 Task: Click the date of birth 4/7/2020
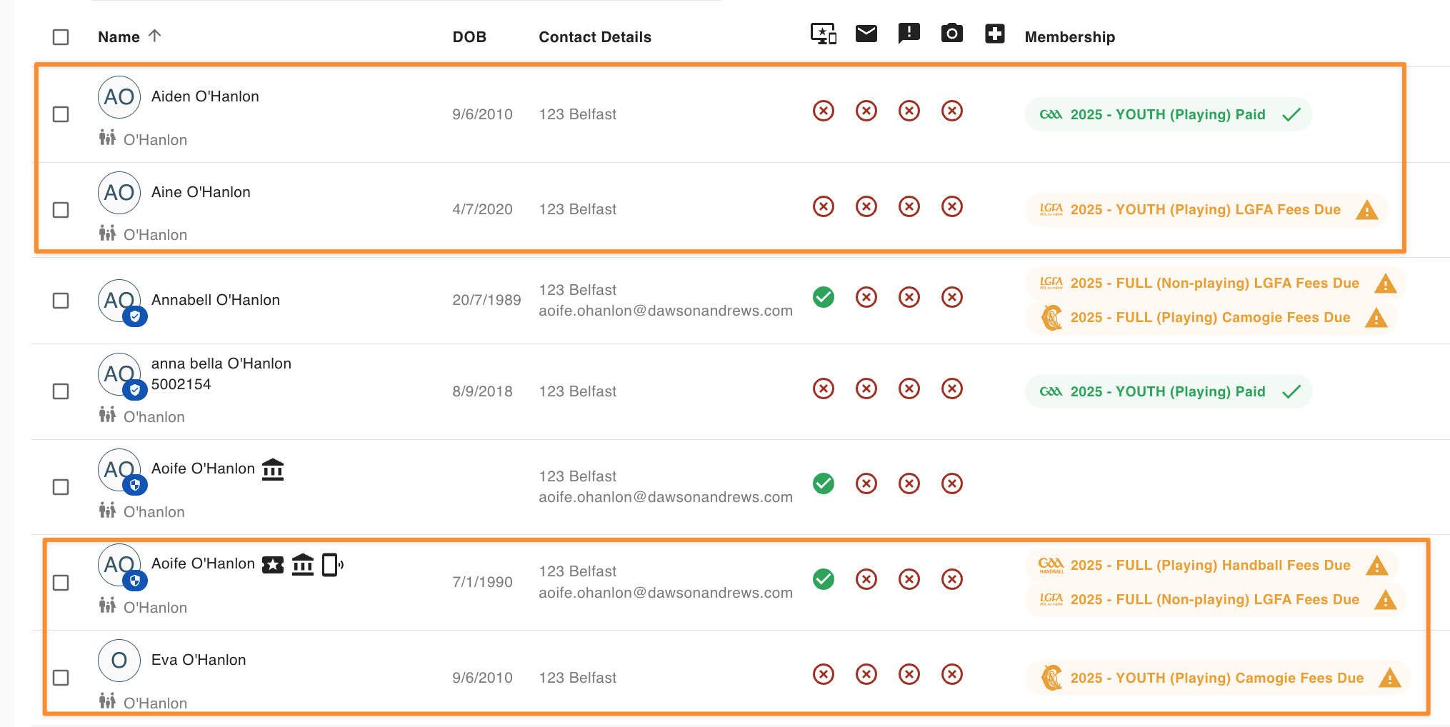482,209
